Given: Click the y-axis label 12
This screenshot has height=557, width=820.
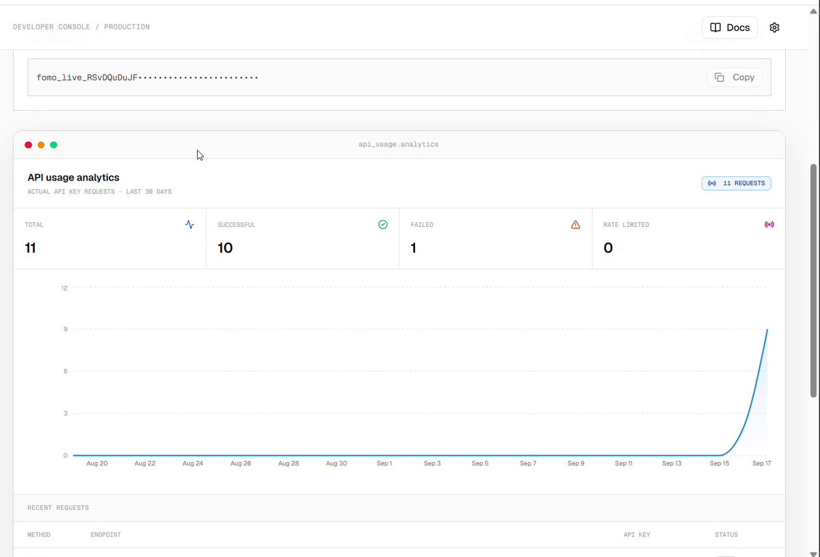Looking at the screenshot, I should (x=64, y=288).
